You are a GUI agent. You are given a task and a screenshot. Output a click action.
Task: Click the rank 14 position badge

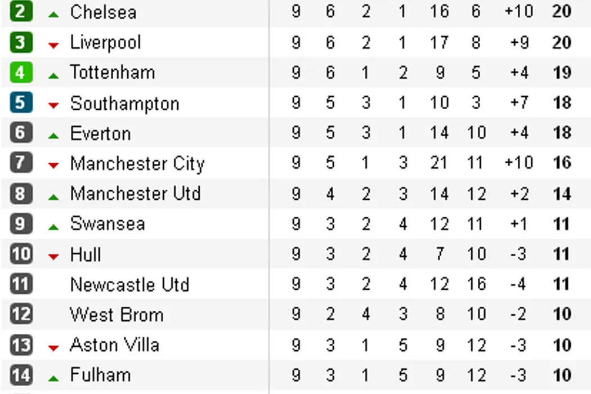coord(21,375)
